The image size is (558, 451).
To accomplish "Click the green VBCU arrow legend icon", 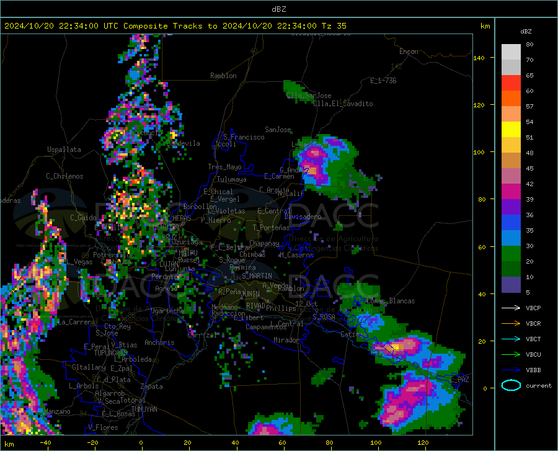I will [511, 355].
